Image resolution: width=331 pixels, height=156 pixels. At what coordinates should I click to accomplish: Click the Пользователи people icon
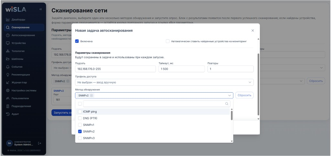point(8,98)
